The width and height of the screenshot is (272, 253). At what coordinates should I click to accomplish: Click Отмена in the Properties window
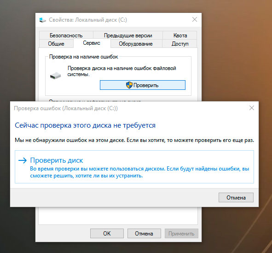coord(144,233)
